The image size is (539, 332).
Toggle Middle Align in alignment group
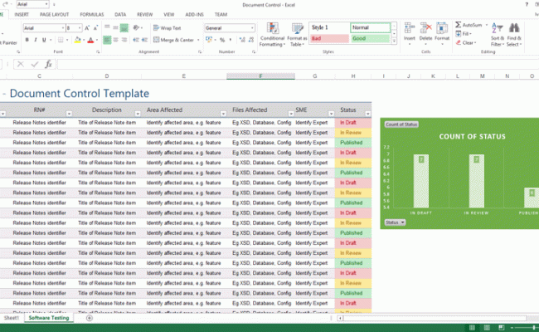116,28
